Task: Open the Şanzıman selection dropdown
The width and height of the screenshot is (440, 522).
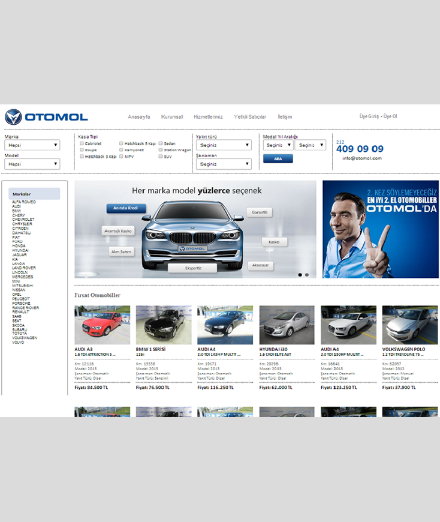Action: [224, 164]
